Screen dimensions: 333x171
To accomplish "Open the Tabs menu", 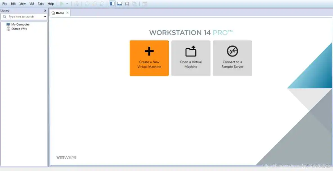I will click(41, 4).
